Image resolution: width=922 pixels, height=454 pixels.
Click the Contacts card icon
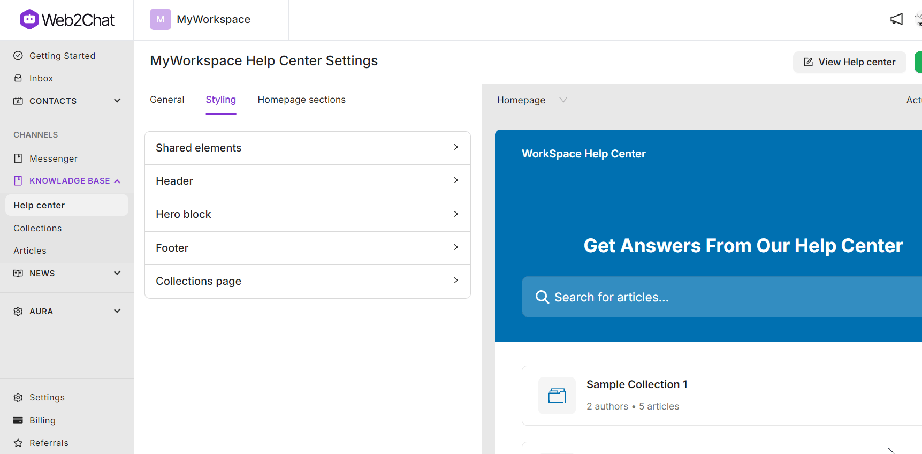click(x=18, y=101)
